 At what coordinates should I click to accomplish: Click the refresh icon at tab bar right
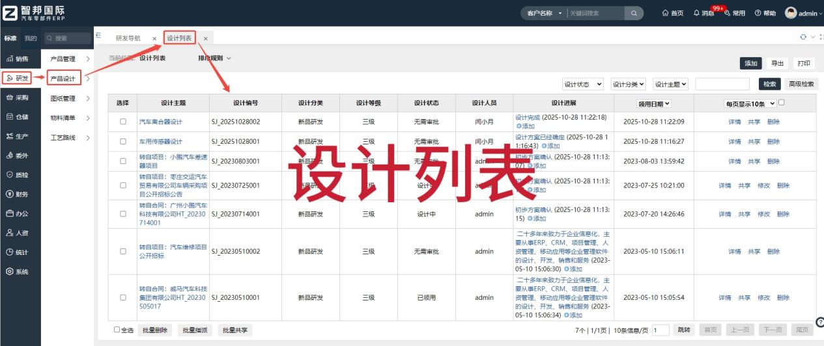(x=803, y=37)
